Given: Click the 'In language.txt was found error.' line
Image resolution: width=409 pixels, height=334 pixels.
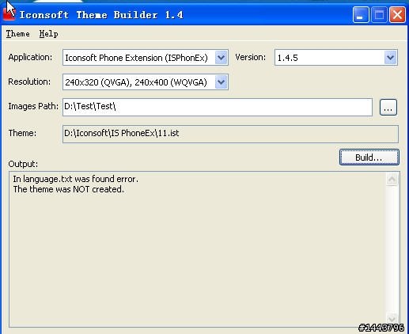Looking at the screenshot, I should (76, 179).
